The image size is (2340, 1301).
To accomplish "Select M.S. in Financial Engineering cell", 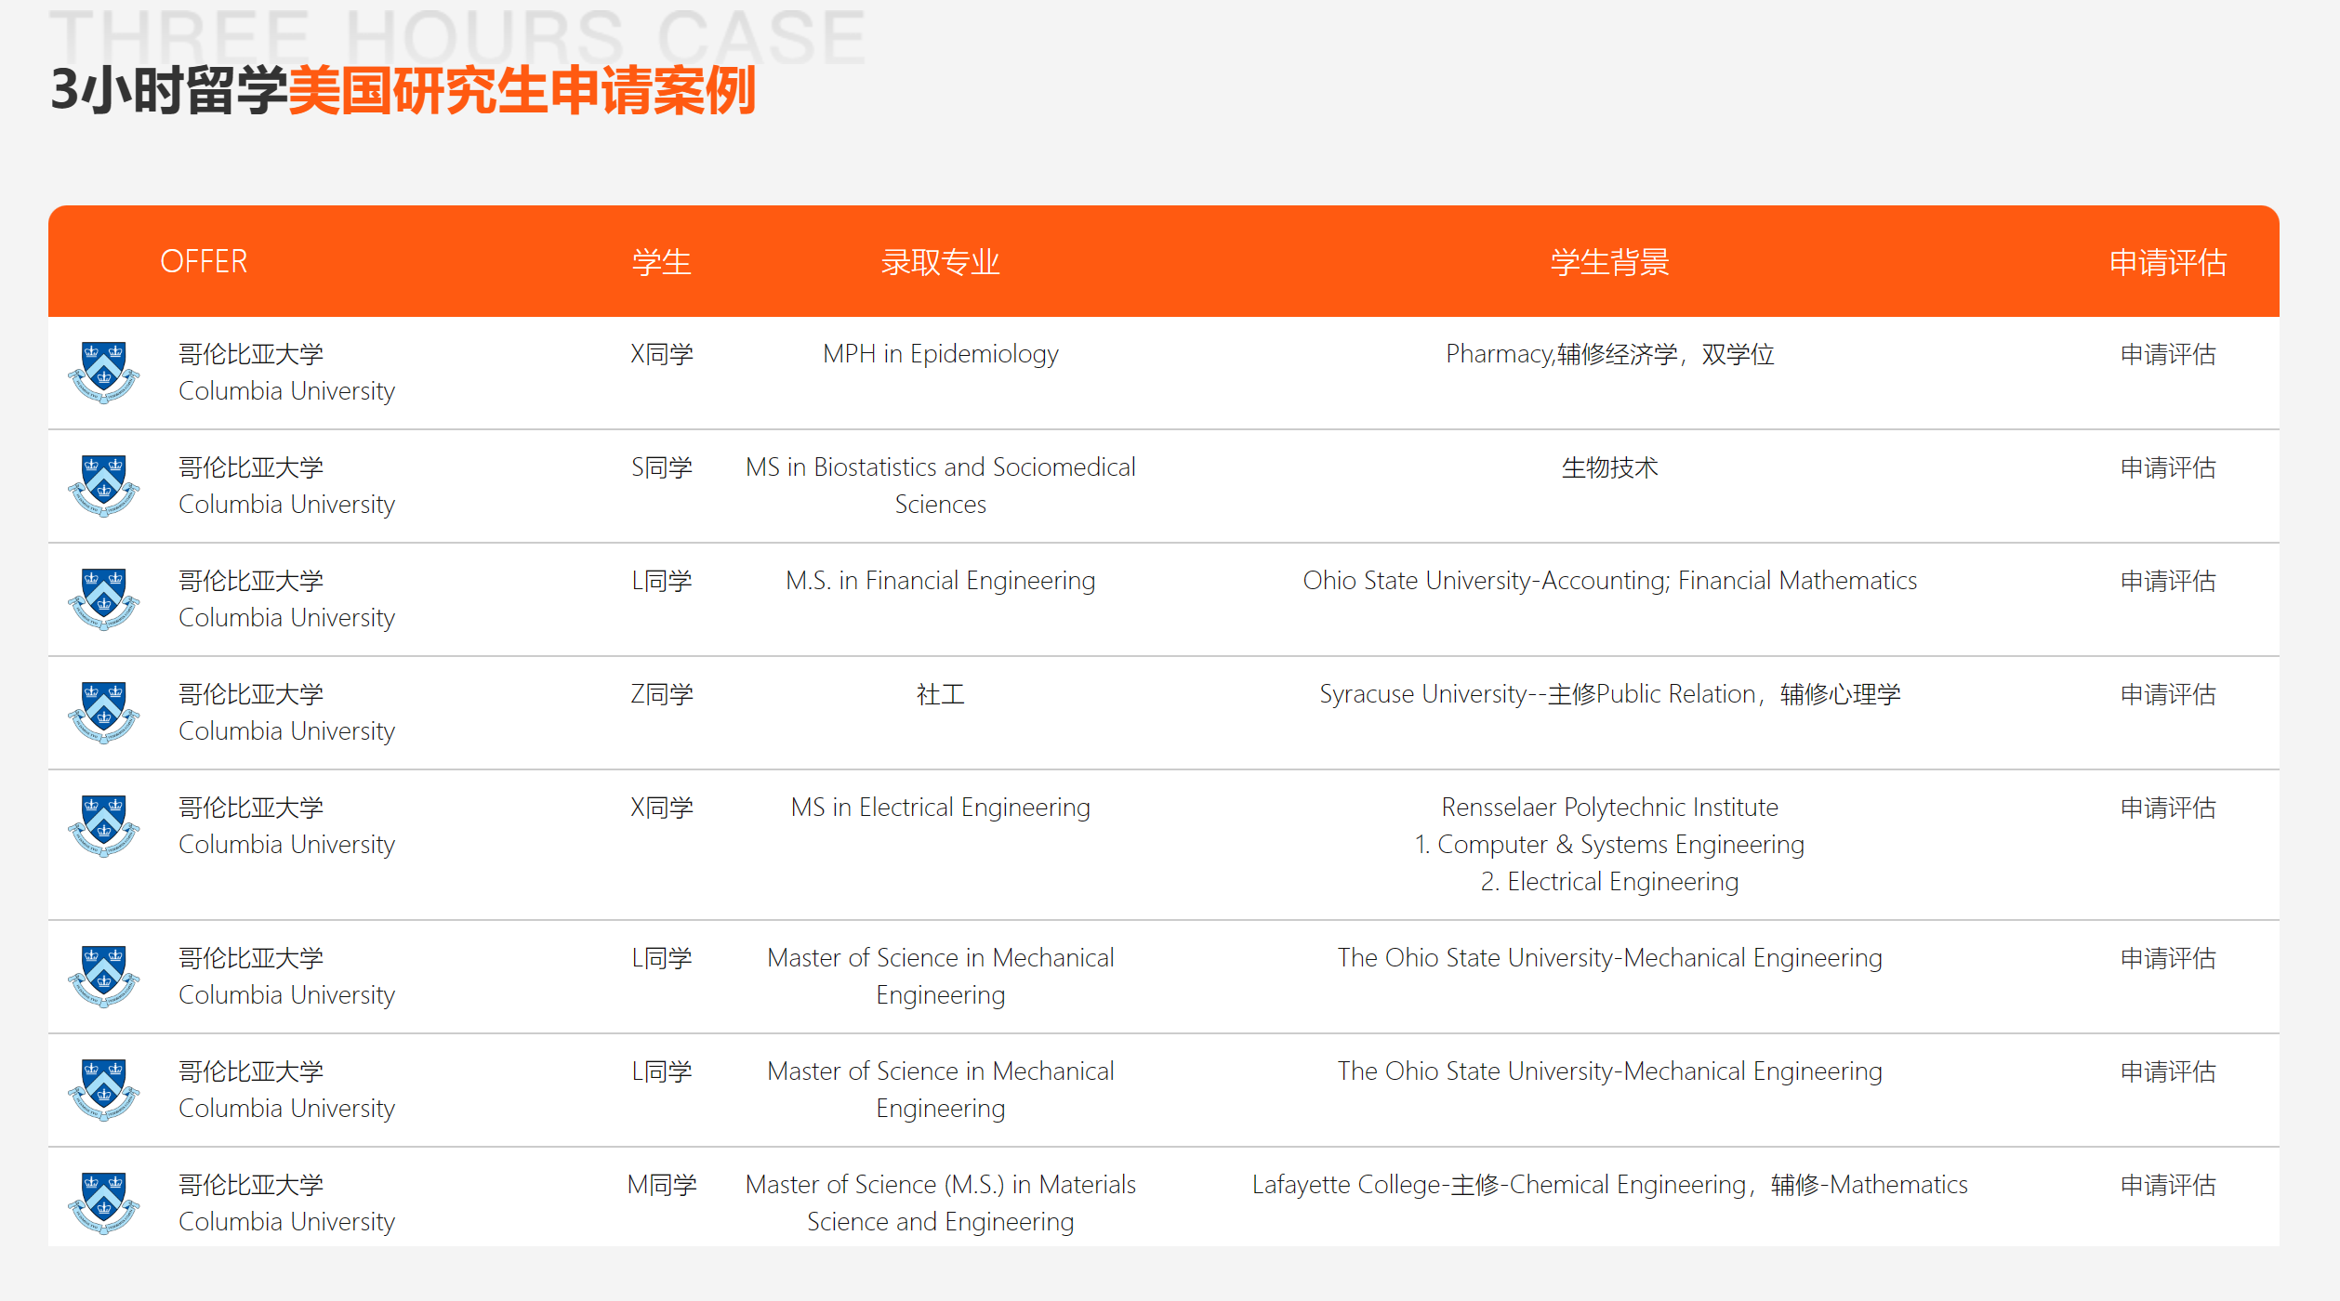I will tap(941, 581).
